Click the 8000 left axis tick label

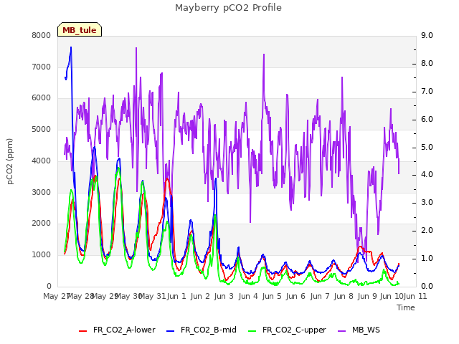(x=42, y=35)
